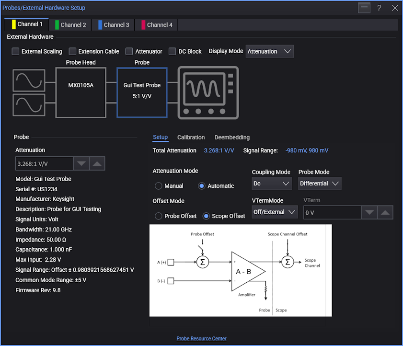Select the upper sine wave signal icon
403x346 pixels.
click(29, 80)
